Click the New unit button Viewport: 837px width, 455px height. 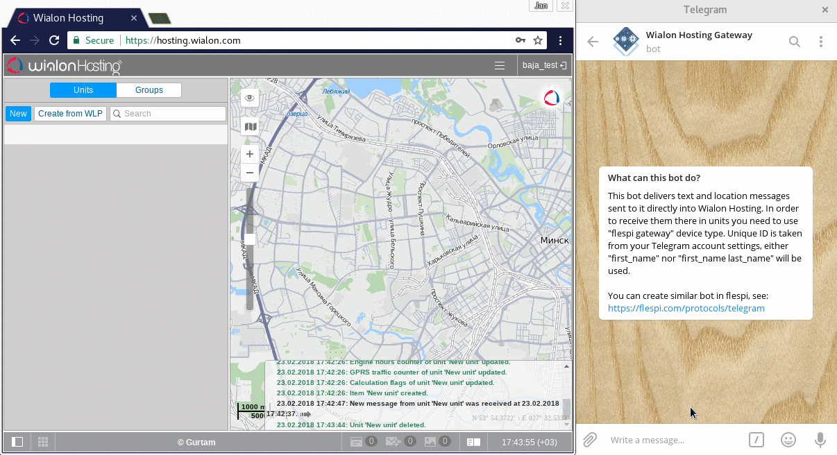coord(19,114)
